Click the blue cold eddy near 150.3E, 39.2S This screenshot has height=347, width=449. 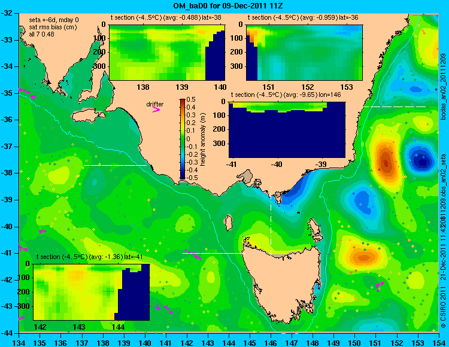coord(363,201)
